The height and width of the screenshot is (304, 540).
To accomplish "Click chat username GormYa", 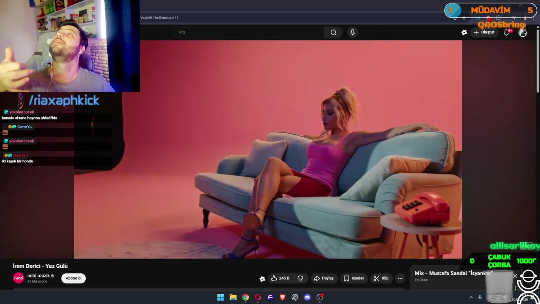I will click(24, 127).
